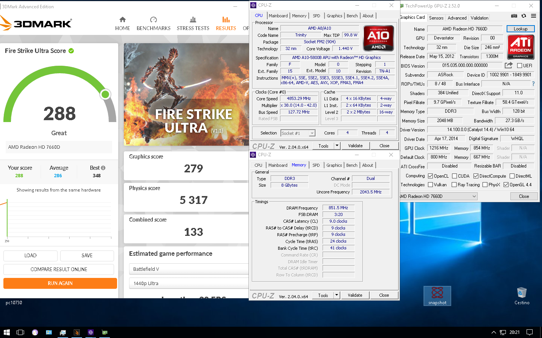Screen dimensions: 542x338
Task: Click the score distribution chart
Action: tap(59, 220)
